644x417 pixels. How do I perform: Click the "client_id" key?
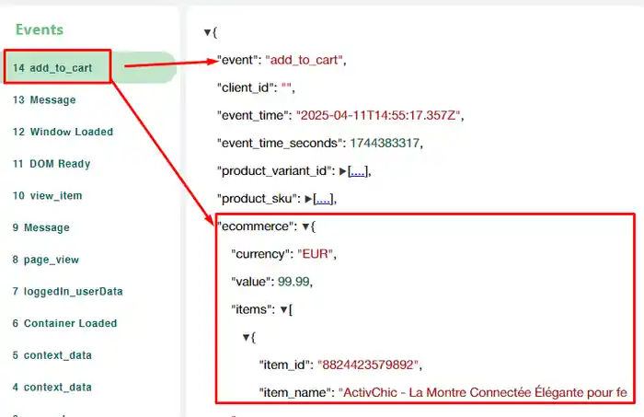[x=246, y=87]
